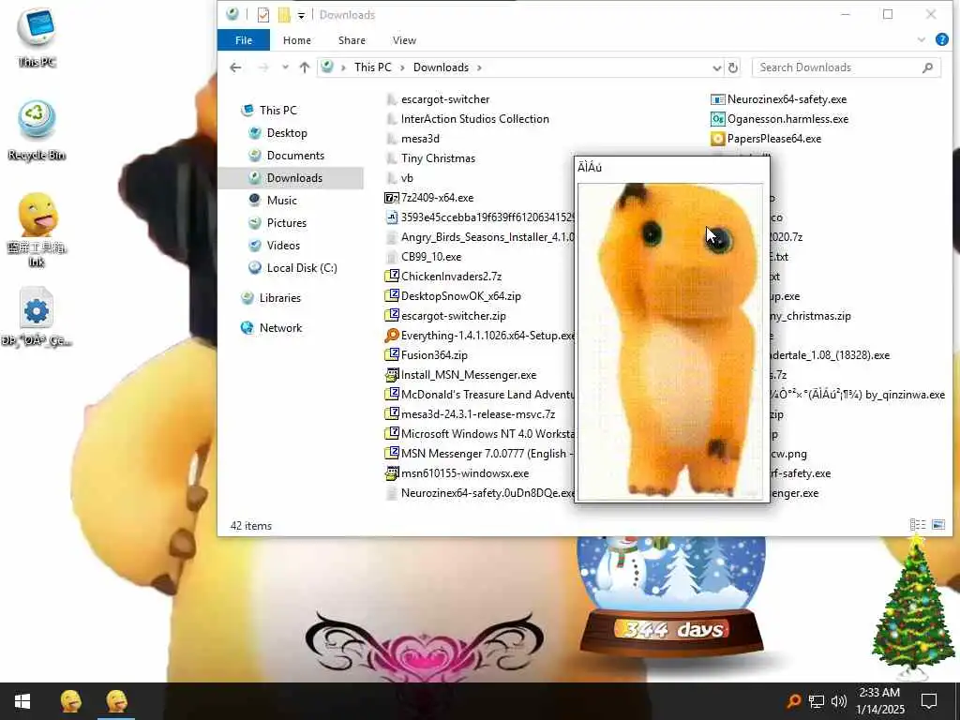
Task: Open network icon in system tray
Action: (817, 701)
